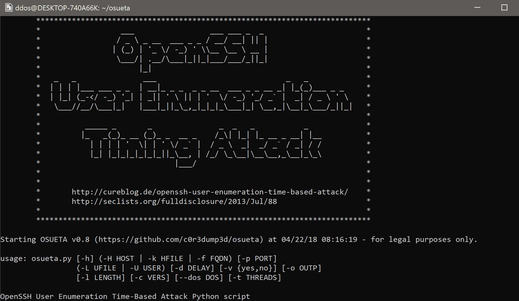
Task: Click the '[-h]' usage option
Action: coord(85,259)
